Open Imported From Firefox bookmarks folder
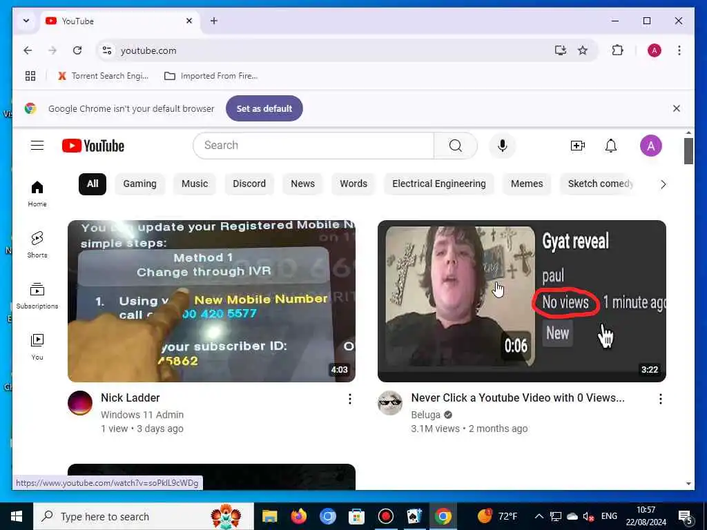Viewport: 707px width, 530px height. [x=211, y=76]
